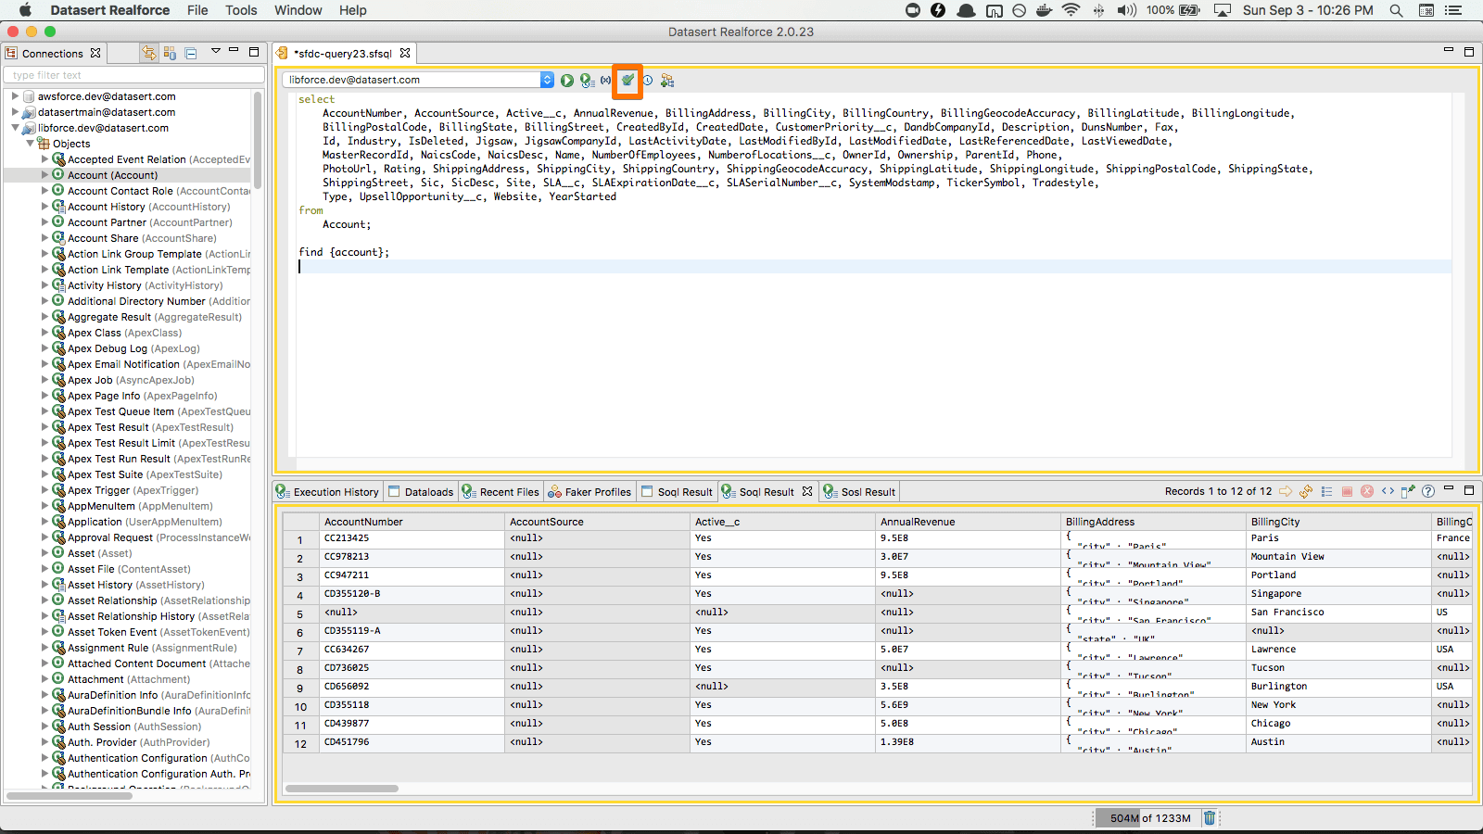1483x834 pixels.
Task: Run the query with the green play button
Action: (x=566, y=81)
